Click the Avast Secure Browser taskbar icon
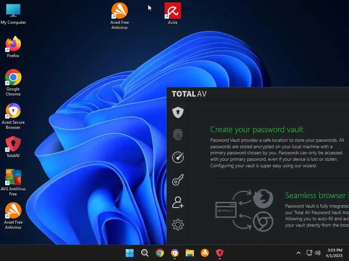This screenshot has width=349, height=261. pyautogui.click(x=175, y=253)
